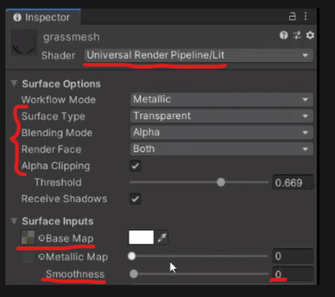Collapse the Surface Inputs section
The height and width of the screenshot is (297, 335).
[x=14, y=221]
